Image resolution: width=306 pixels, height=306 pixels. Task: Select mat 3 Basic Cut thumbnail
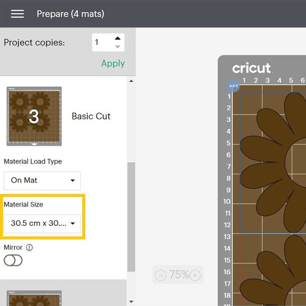pyautogui.click(x=34, y=117)
